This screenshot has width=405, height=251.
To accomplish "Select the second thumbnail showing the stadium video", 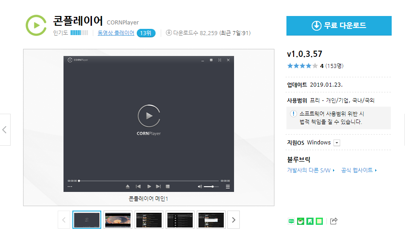I will [118, 220].
